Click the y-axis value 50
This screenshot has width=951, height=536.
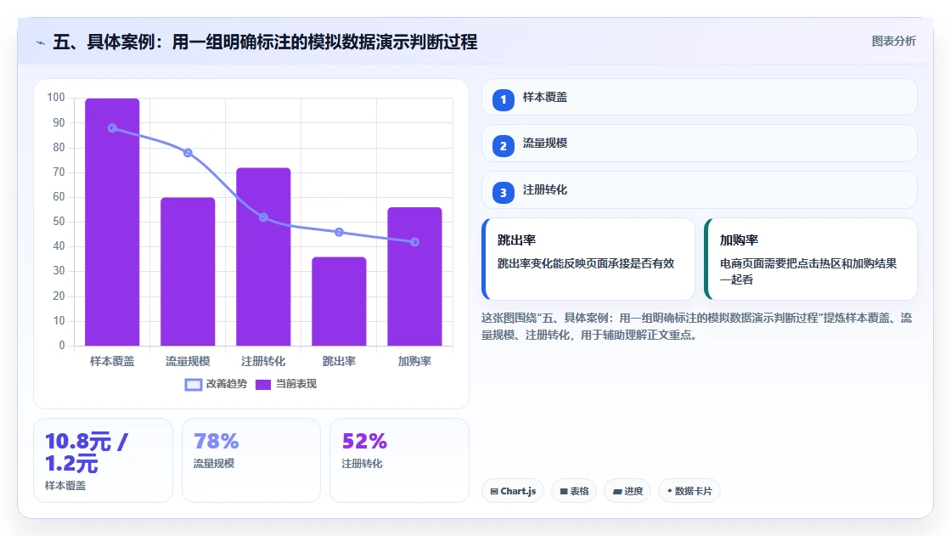coord(59,222)
